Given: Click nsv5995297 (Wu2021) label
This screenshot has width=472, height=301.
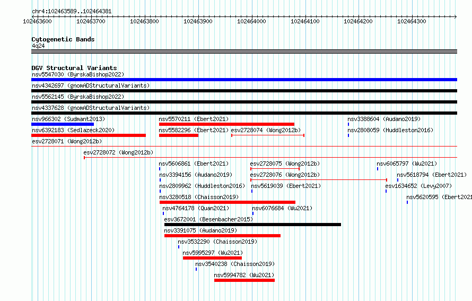Looking at the screenshot, I should click(213, 253).
